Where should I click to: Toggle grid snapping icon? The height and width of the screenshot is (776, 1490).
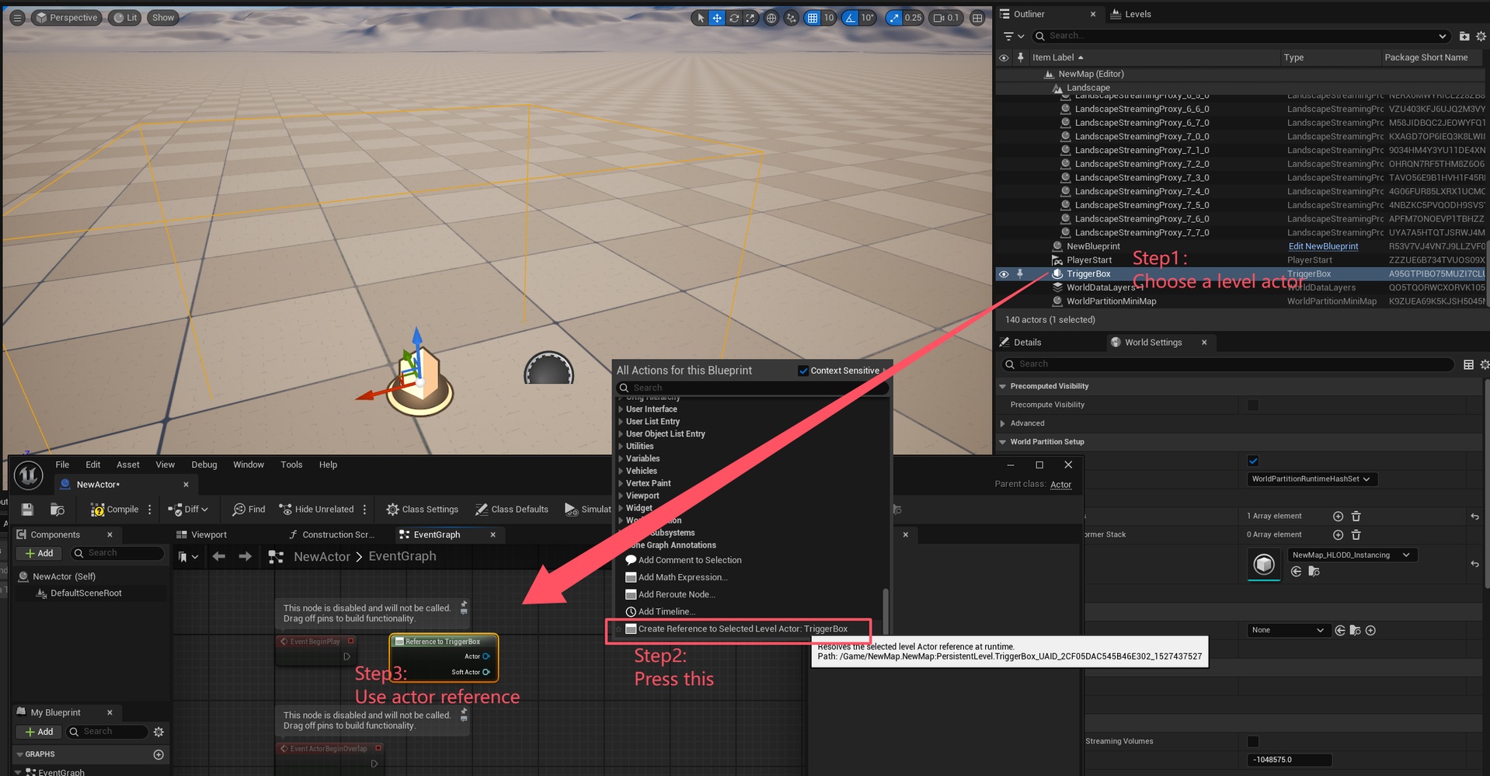coord(813,18)
